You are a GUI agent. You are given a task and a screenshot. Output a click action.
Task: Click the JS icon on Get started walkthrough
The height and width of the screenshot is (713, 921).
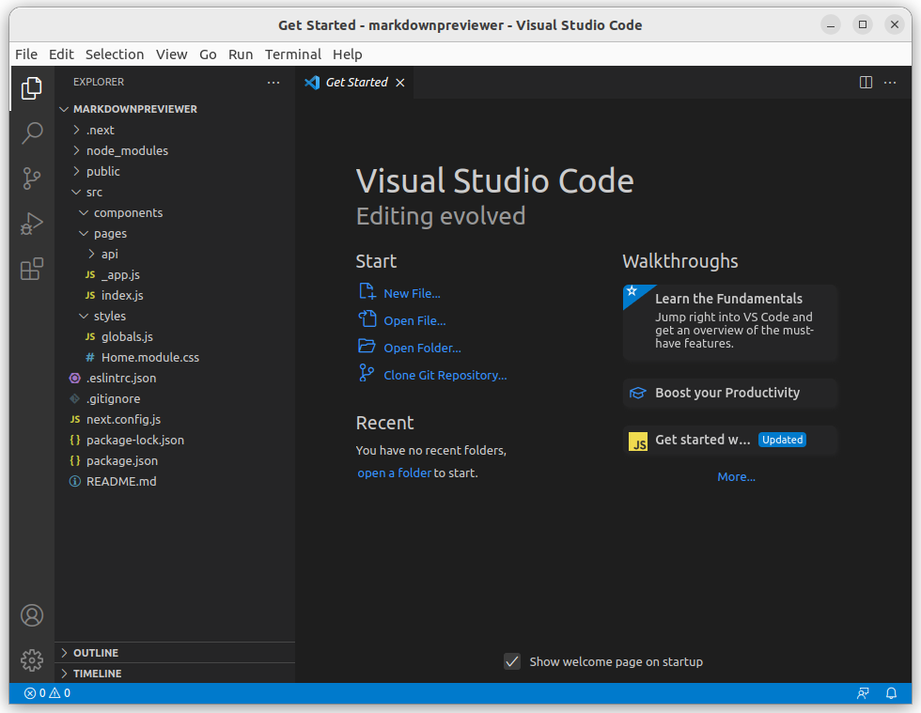[x=638, y=442]
